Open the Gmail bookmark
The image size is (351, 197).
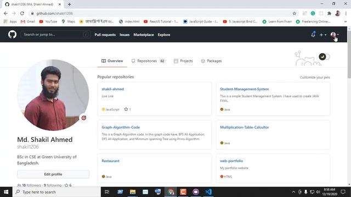tap(28, 21)
